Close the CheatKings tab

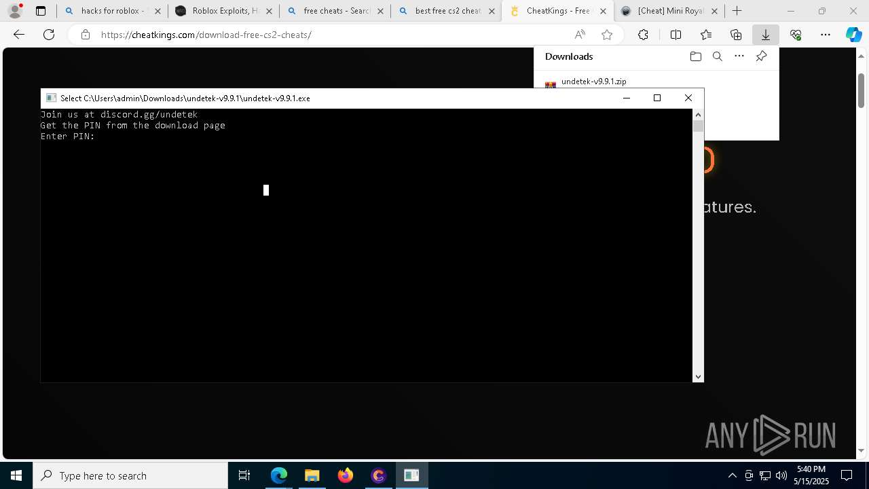click(603, 11)
